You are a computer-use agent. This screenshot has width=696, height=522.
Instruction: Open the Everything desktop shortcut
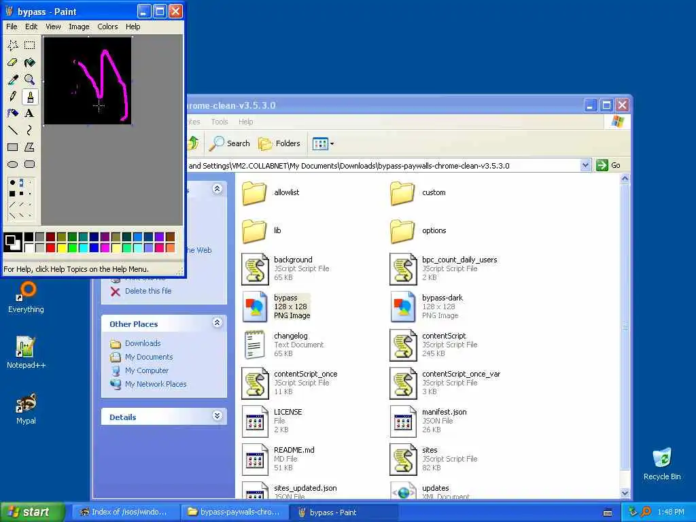(27, 298)
